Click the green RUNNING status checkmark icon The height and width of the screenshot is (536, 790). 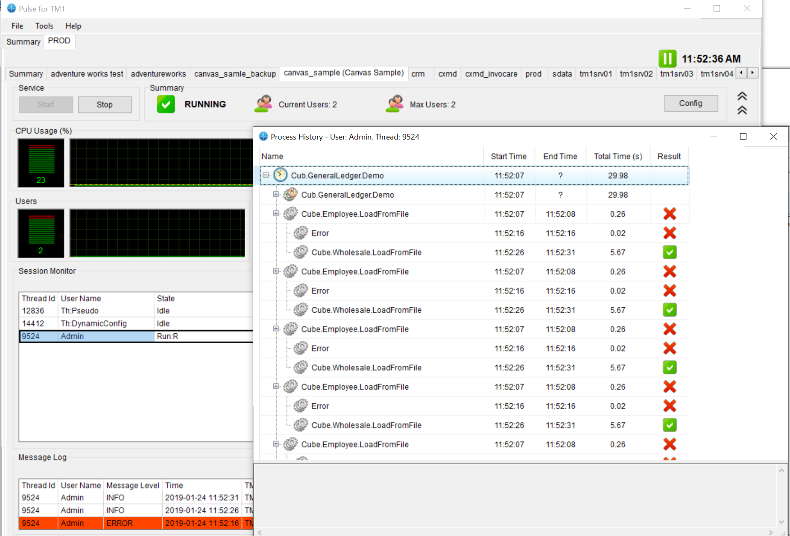coord(166,104)
